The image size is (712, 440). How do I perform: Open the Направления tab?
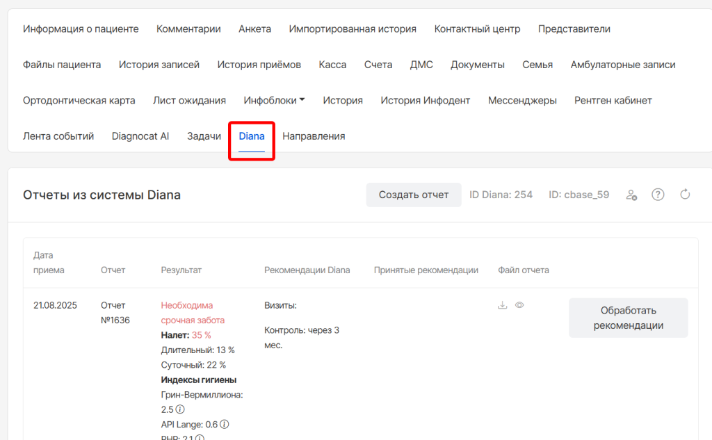click(314, 136)
